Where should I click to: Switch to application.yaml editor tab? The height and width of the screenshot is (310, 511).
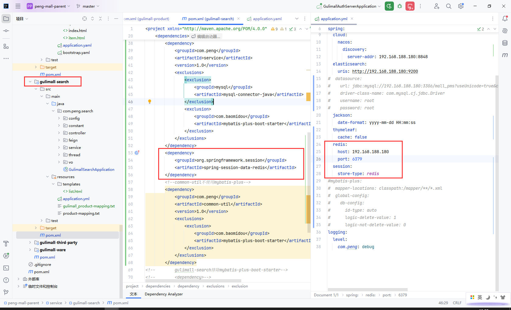[x=264, y=19]
